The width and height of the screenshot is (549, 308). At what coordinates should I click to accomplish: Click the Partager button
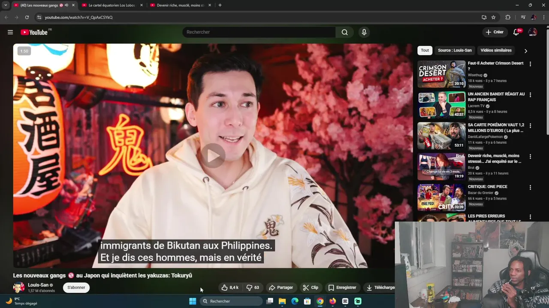pyautogui.click(x=281, y=287)
